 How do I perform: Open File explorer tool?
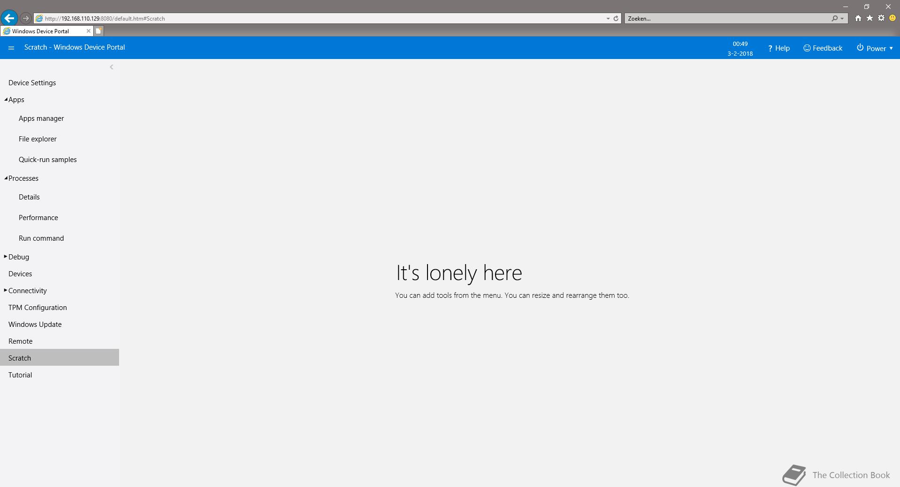click(x=37, y=139)
